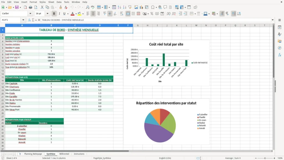Open the Borders dropdown arrow
Viewport: 284px width, 160px height.
(x=195, y=14)
